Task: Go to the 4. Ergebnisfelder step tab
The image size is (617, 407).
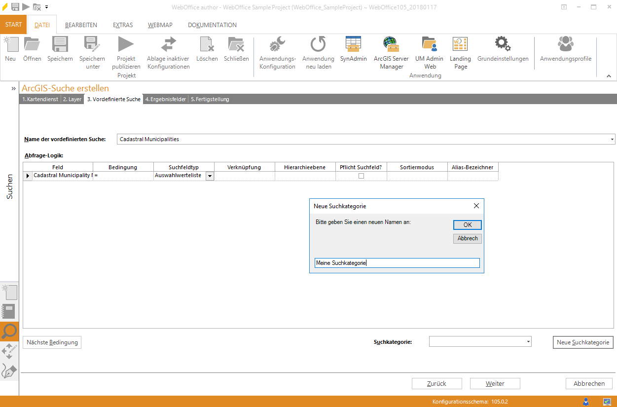Action: point(165,99)
